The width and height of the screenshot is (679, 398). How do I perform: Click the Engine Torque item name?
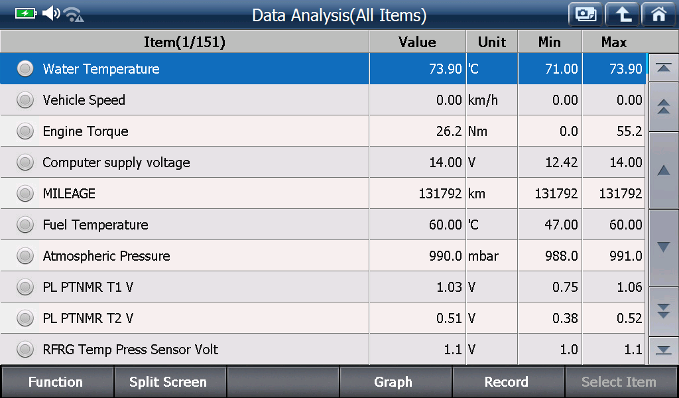[x=86, y=131]
